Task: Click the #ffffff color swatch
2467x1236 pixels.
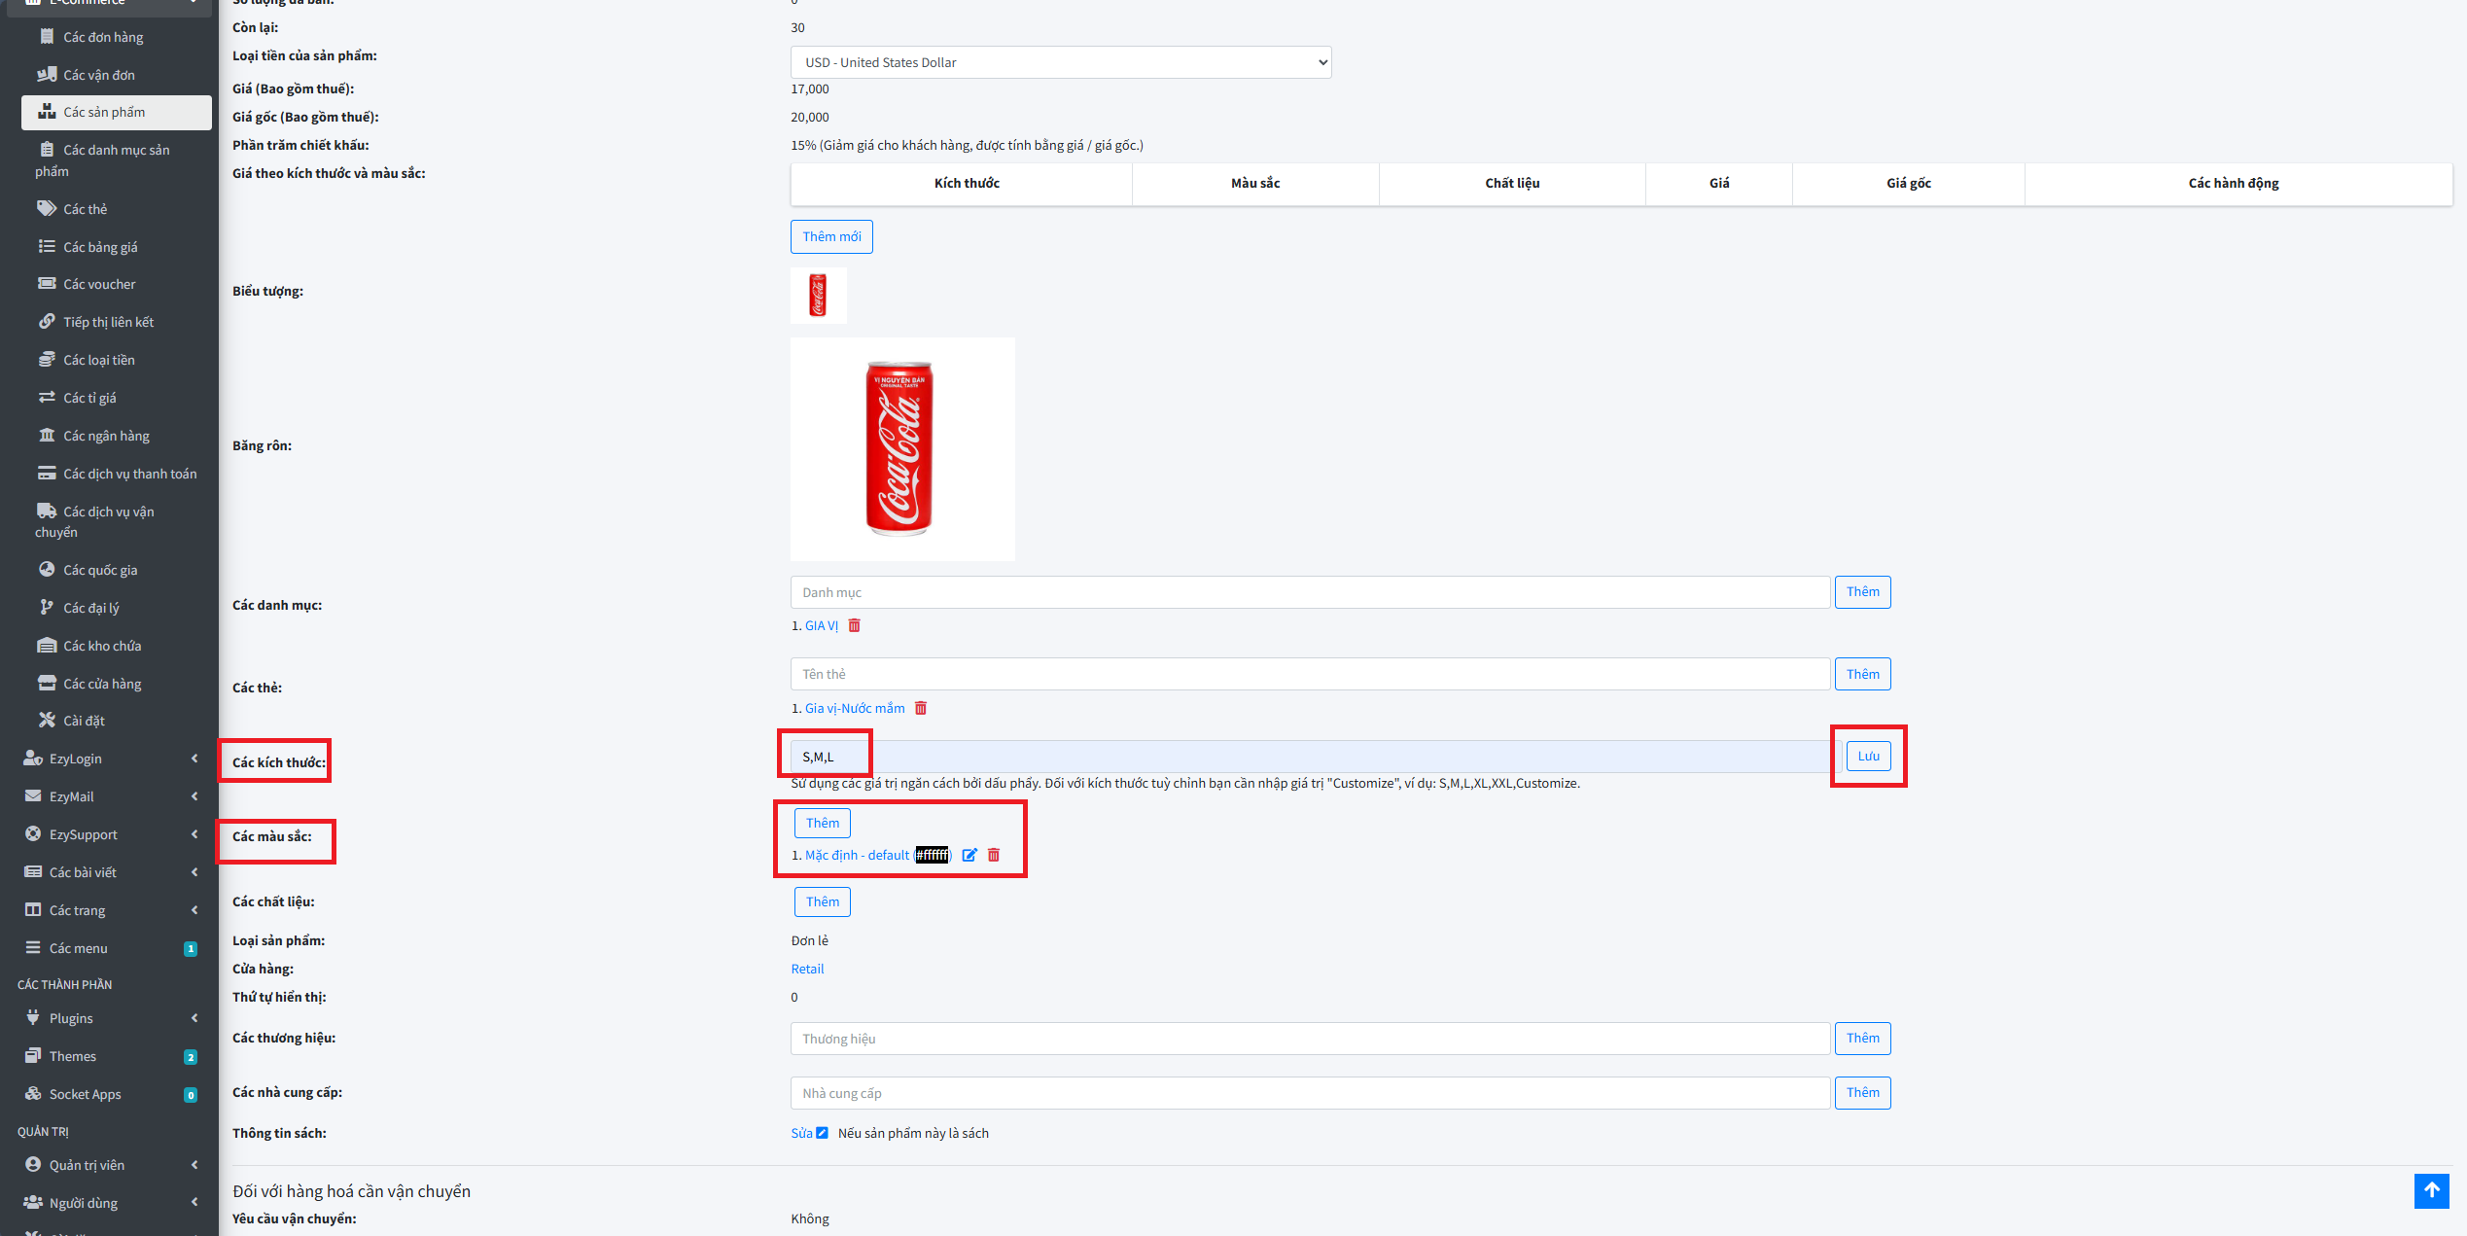Action: point(932,855)
